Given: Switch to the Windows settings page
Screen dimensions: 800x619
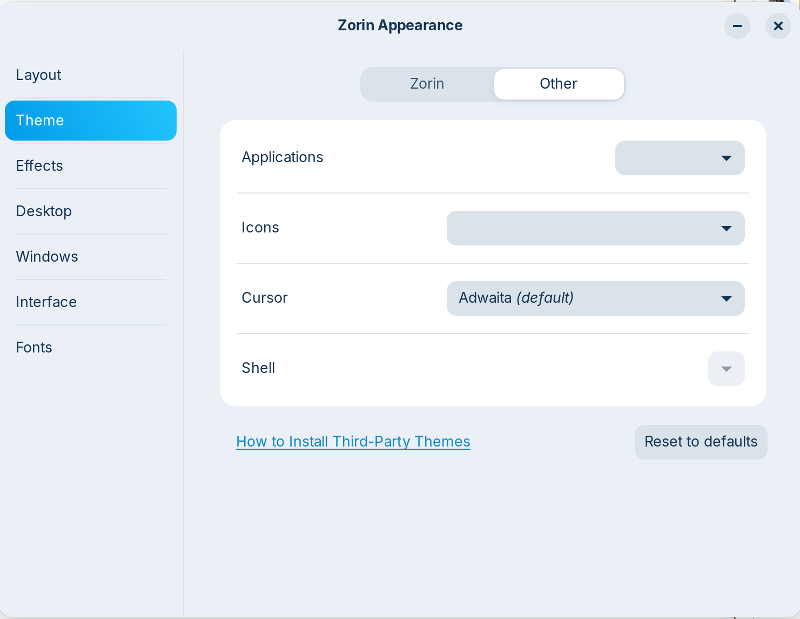Looking at the screenshot, I should (x=48, y=257).
